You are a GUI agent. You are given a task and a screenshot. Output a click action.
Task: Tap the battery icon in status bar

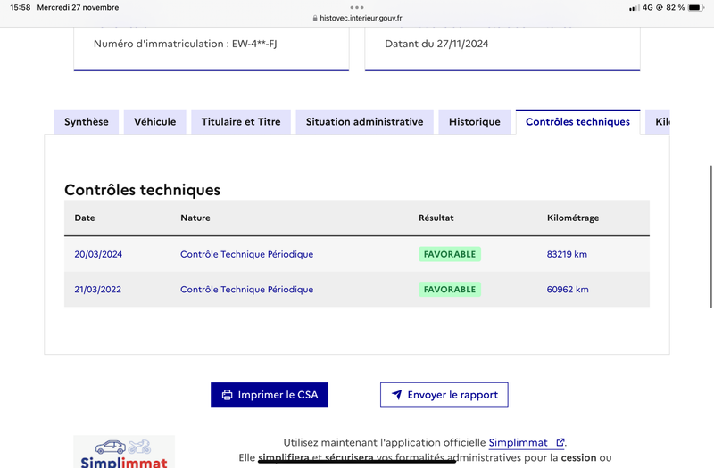(696, 7)
